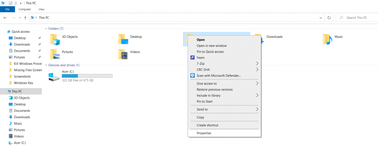
Task: Open the Videos folder in Folders section
Action: click(x=123, y=54)
